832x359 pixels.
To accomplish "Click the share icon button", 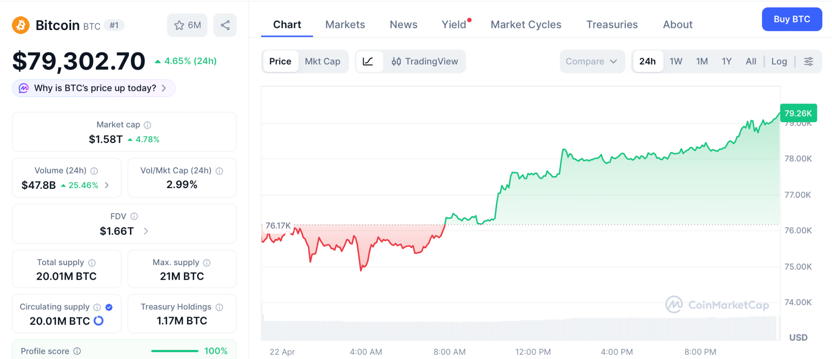I will point(225,25).
